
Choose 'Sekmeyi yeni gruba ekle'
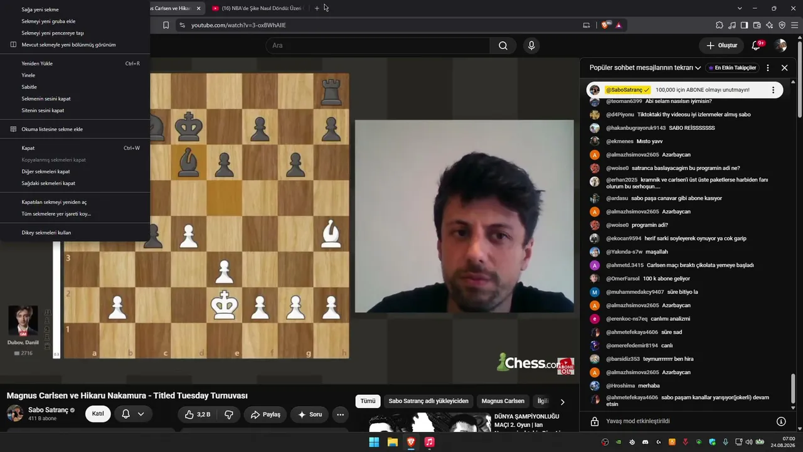pos(75,21)
